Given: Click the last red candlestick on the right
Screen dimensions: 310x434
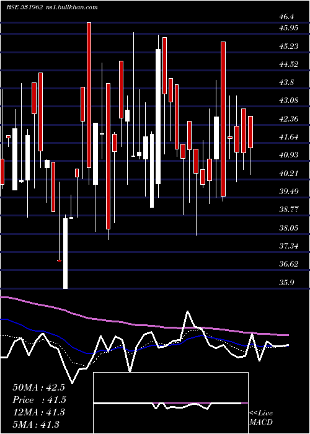Looking at the screenshot, I should [250, 132].
